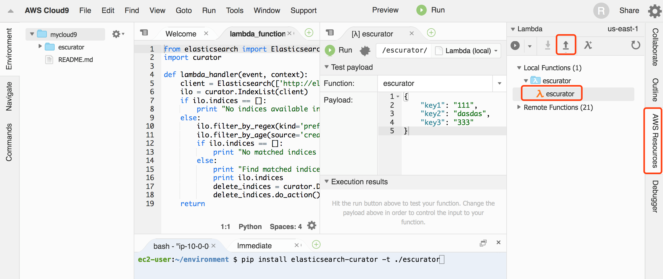Deploy the selected Lambda function

tap(566, 45)
